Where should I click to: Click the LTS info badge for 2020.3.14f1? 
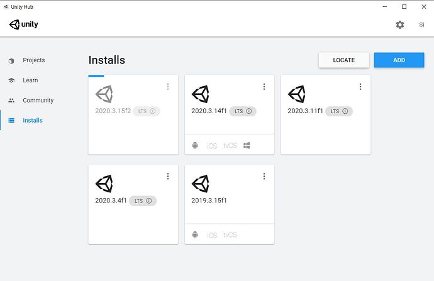tap(243, 111)
